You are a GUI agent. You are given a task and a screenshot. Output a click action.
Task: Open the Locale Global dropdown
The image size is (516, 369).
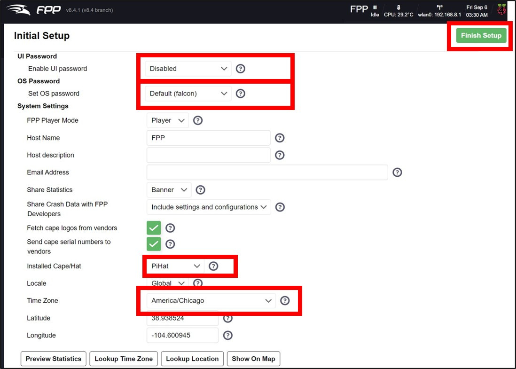(x=168, y=283)
